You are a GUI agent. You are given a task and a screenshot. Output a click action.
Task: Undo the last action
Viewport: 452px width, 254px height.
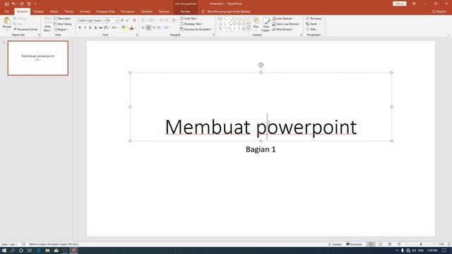point(13,4)
